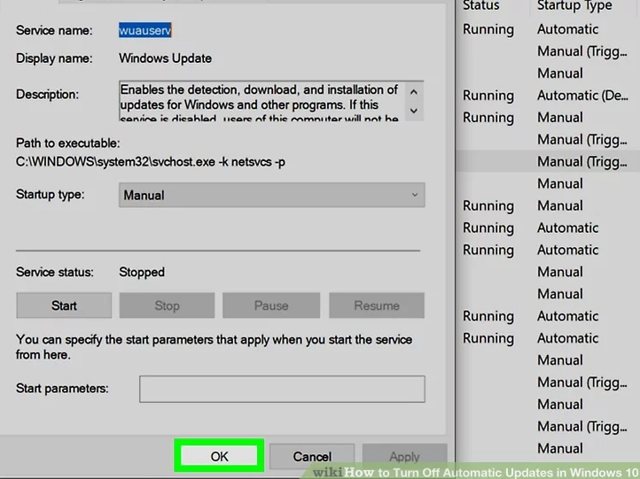The height and width of the screenshot is (479, 640).
Task: Click inside the Description text box
Action: click(x=259, y=101)
